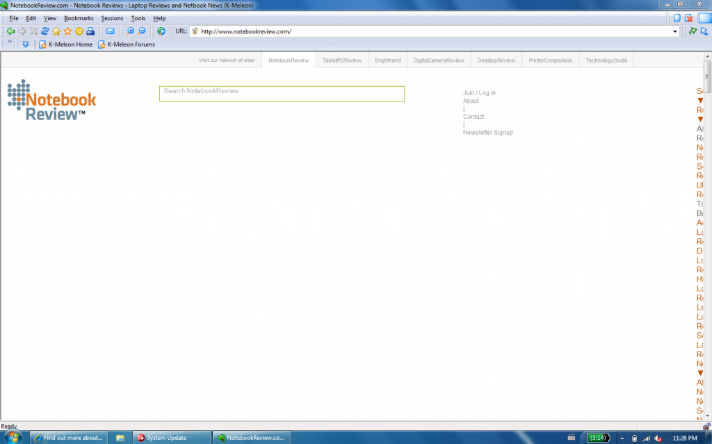Switch to 'Find out more about...' IE taskbar window

click(x=69, y=438)
